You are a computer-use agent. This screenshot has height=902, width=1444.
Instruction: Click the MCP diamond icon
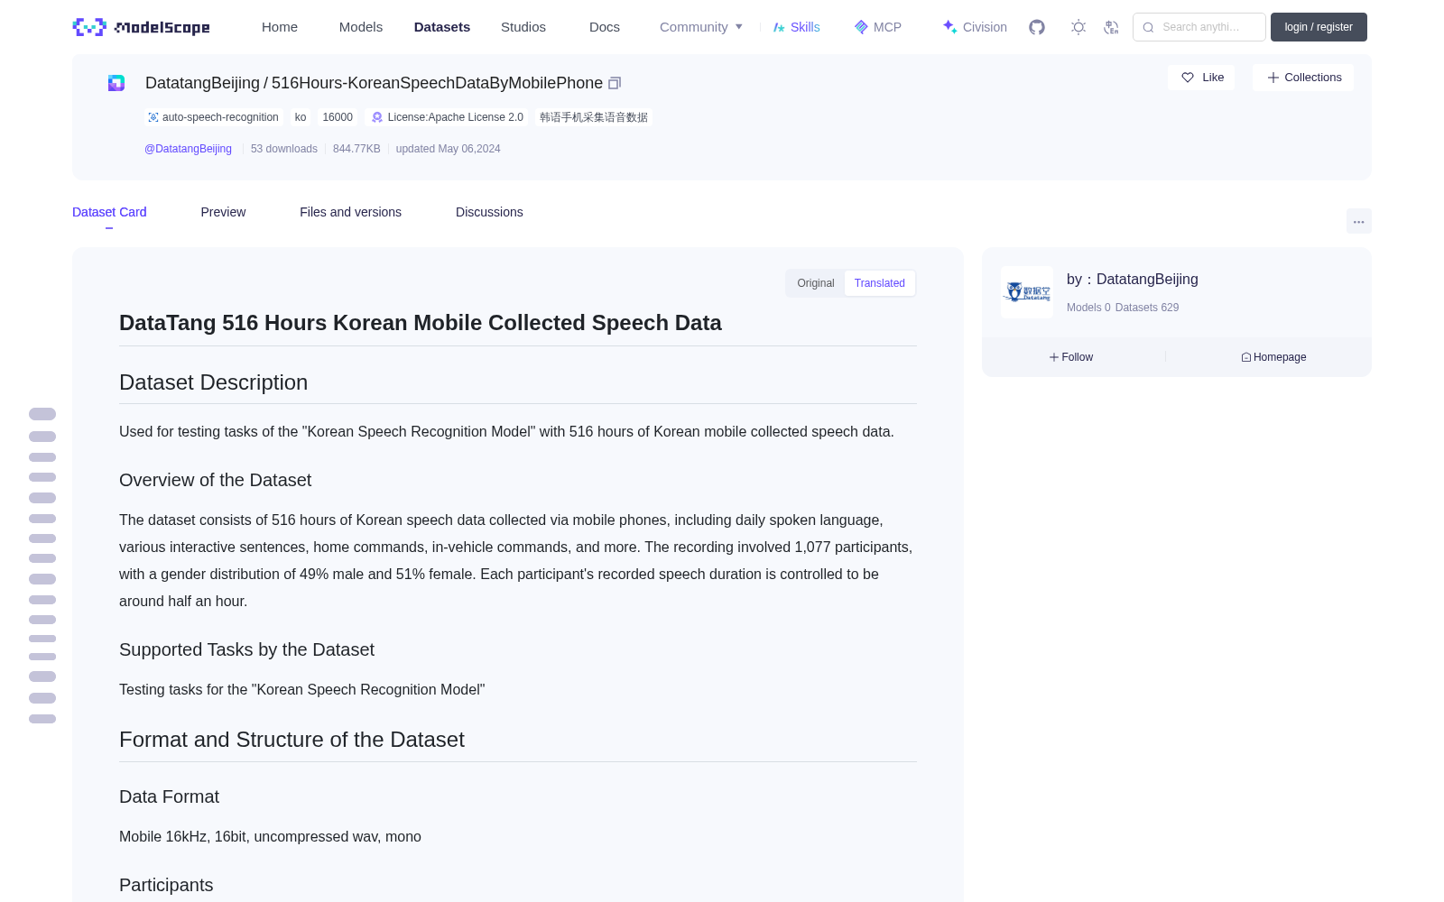861,27
